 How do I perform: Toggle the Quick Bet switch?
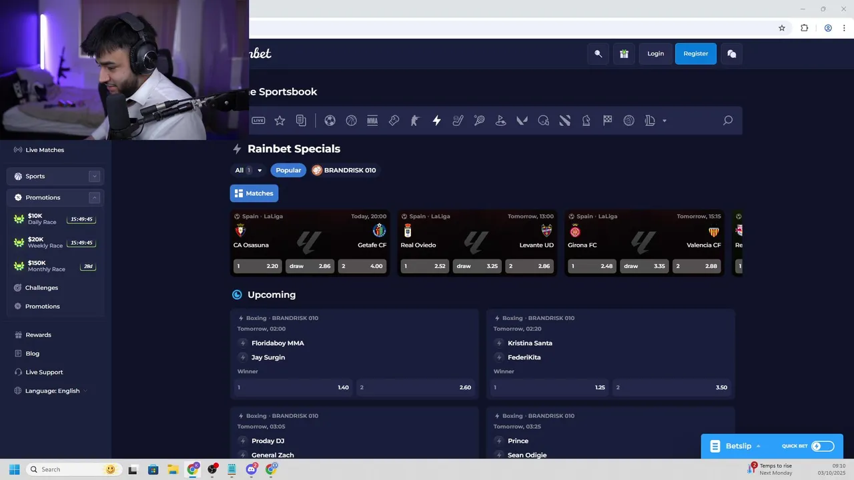(x=823, y=446)
